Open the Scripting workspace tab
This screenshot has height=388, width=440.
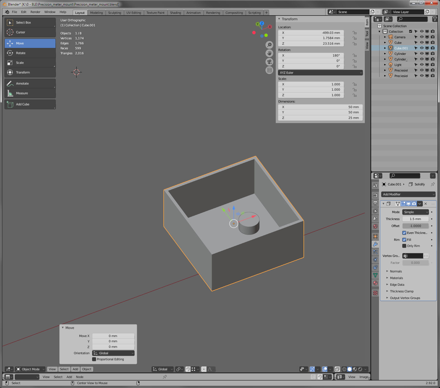click(x=254, y=13)
